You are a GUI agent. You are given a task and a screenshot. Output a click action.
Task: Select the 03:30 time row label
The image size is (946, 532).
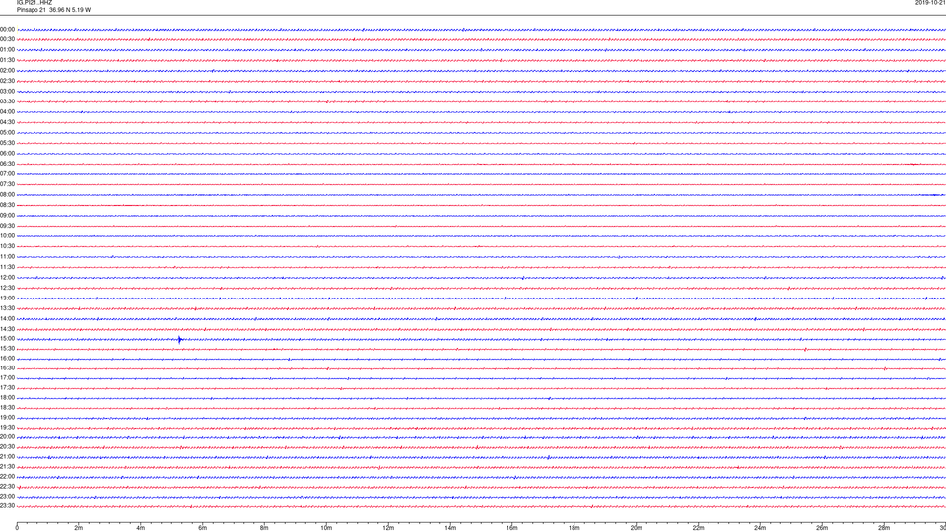tap(7, 101)
